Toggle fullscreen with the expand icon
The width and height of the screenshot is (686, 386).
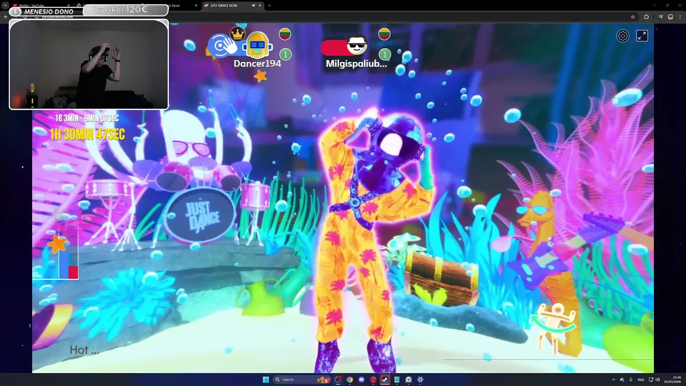coord(642,36)
